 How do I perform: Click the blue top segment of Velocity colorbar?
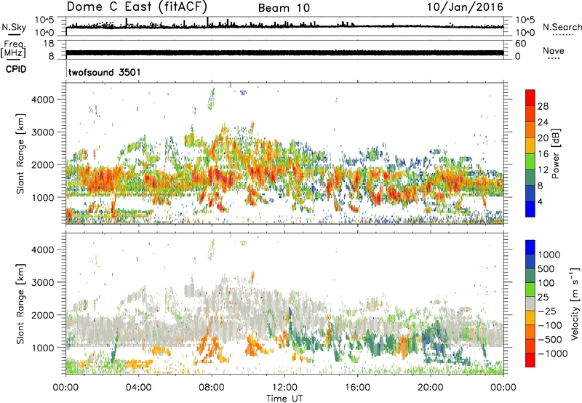click(530, 247)
